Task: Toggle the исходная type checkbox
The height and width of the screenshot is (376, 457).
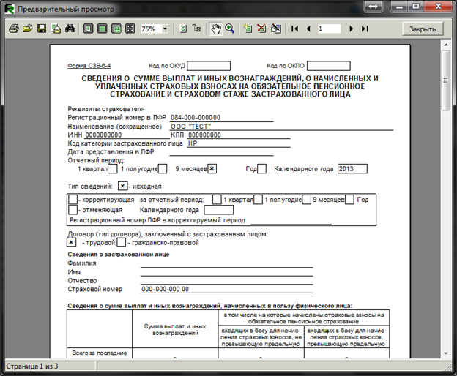Action: [123, 186]
